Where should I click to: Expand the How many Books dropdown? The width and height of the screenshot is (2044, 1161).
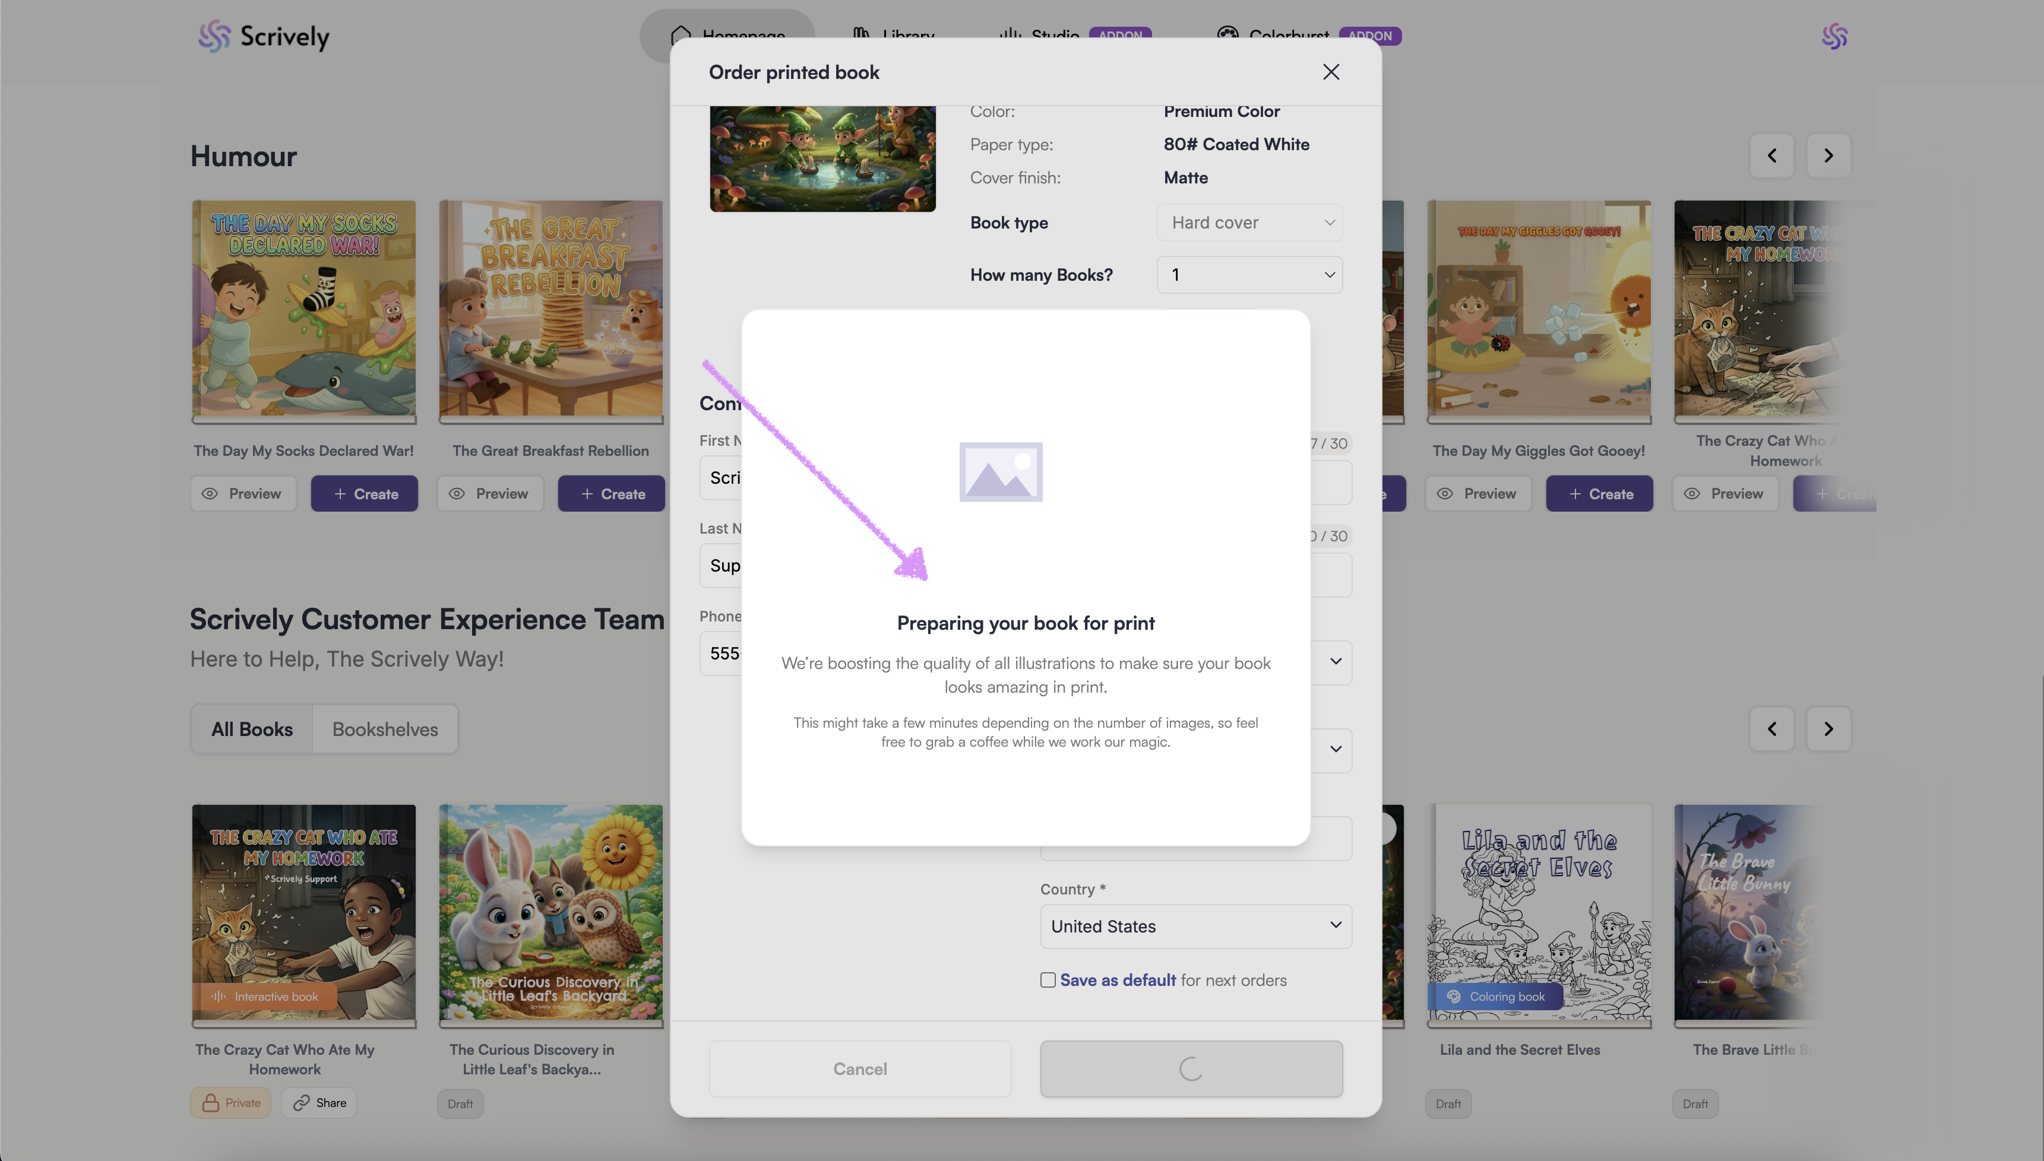1249,275
